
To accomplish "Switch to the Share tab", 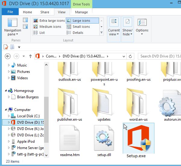I will [45, 12].
